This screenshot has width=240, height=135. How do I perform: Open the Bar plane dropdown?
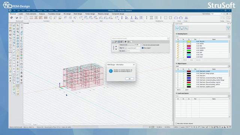(x=133, y=51)
